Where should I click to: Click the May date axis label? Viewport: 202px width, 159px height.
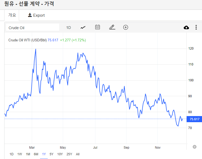63,148
